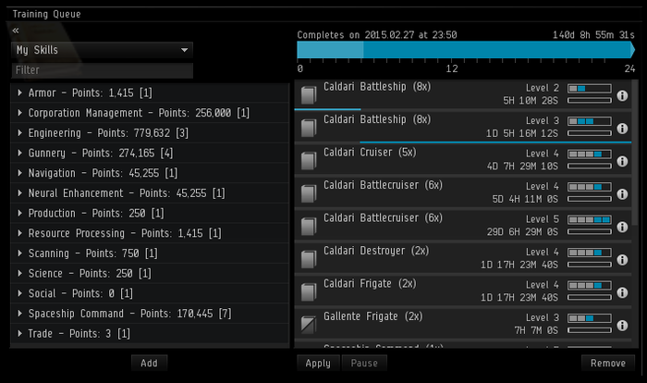647x383 pixels.
Task: Expand the Science skill group
Action: point(19,273)
